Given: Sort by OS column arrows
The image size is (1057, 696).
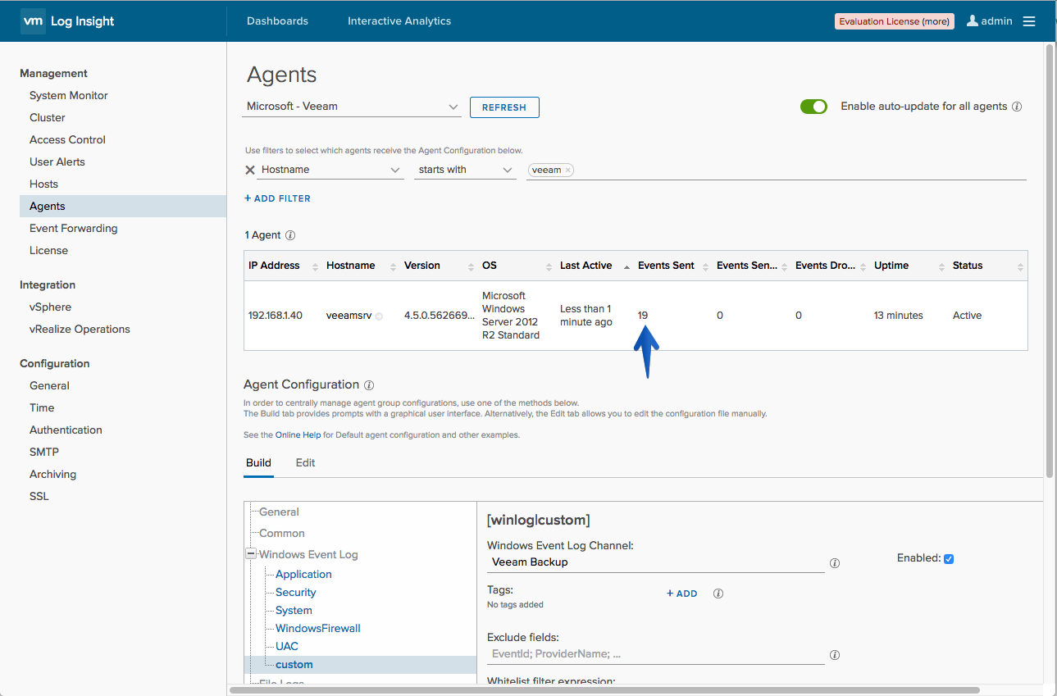Looking at the screenshot, I should (549, 266).
